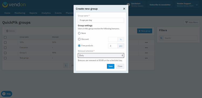Select the Discount radio option
This screenshot has width=202, height=98.
[79, 39]
